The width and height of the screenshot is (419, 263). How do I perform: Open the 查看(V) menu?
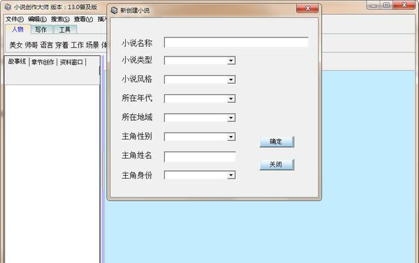[83, 20]
